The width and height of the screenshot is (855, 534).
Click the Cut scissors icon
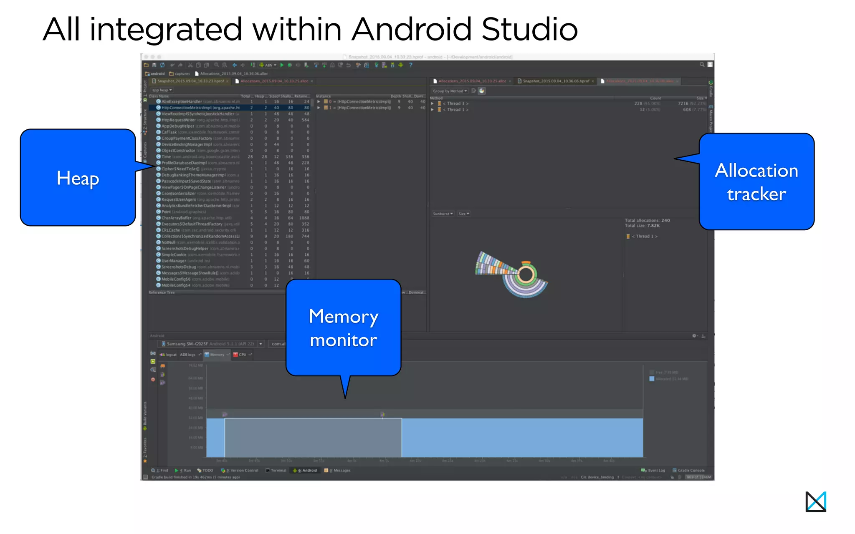pos(190,65)
